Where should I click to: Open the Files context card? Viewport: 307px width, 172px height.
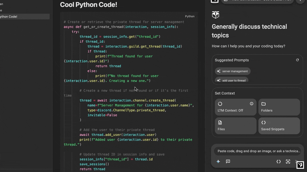click(x=236, y=126)
